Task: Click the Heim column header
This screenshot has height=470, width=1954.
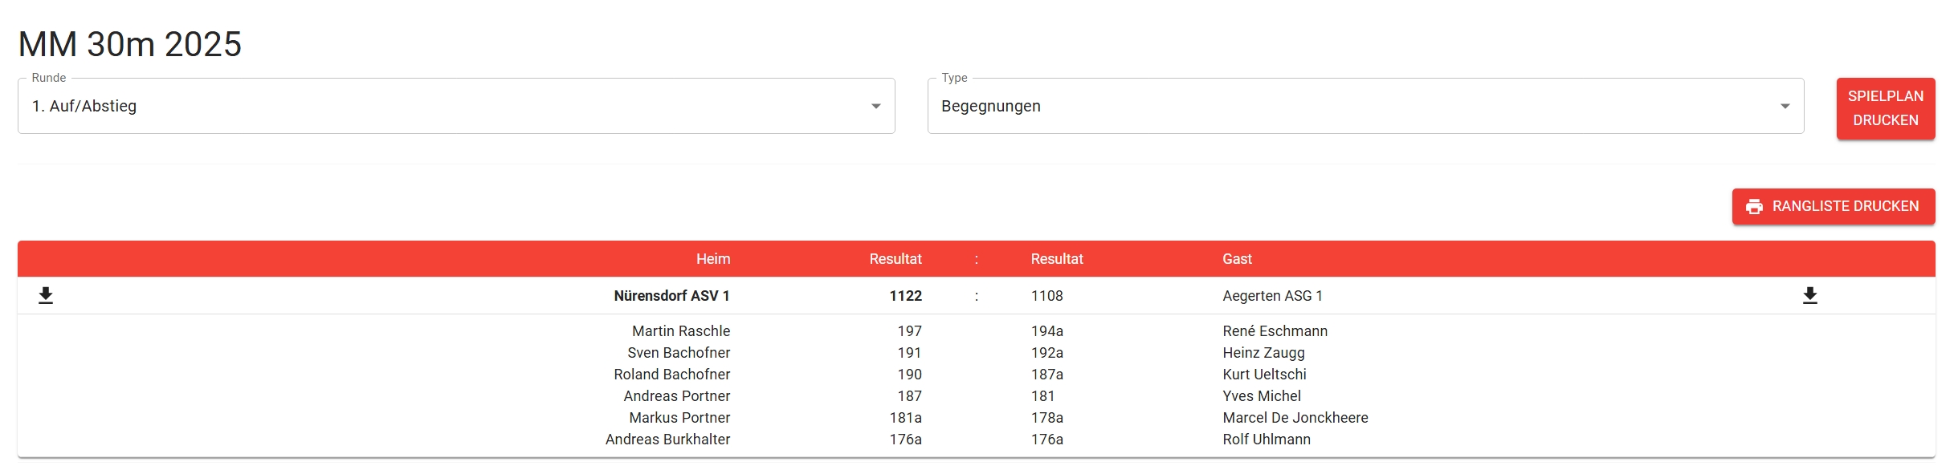Action: click(x=713, y=259)
